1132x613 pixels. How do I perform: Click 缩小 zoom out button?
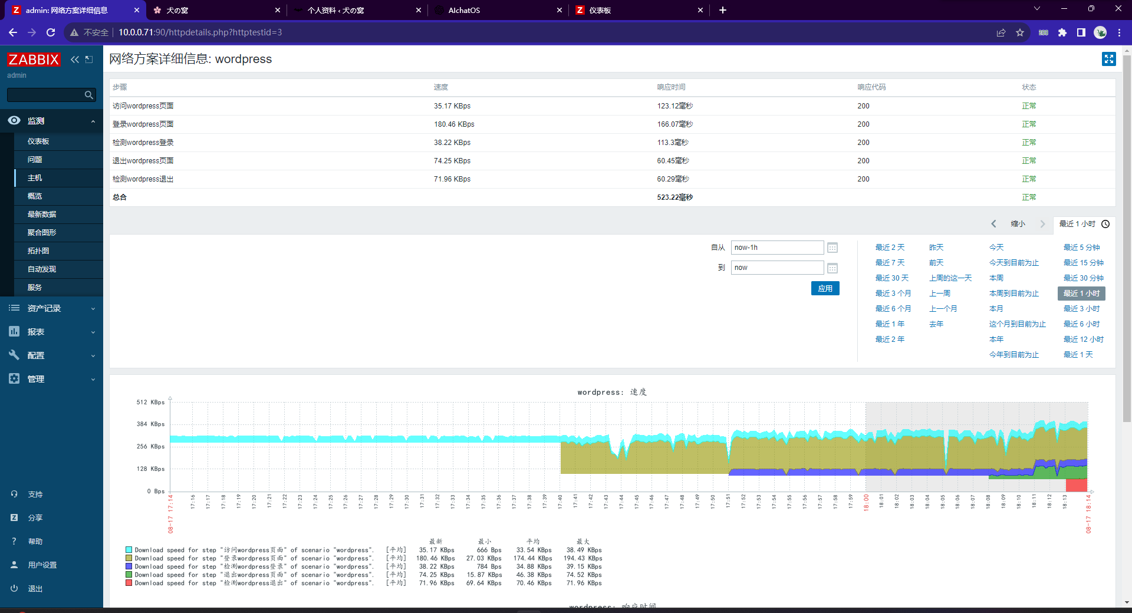(x=1018, y=224)
